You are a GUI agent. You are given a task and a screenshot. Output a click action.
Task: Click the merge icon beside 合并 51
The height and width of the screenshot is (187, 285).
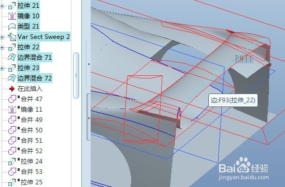click(x=12, y=141)
